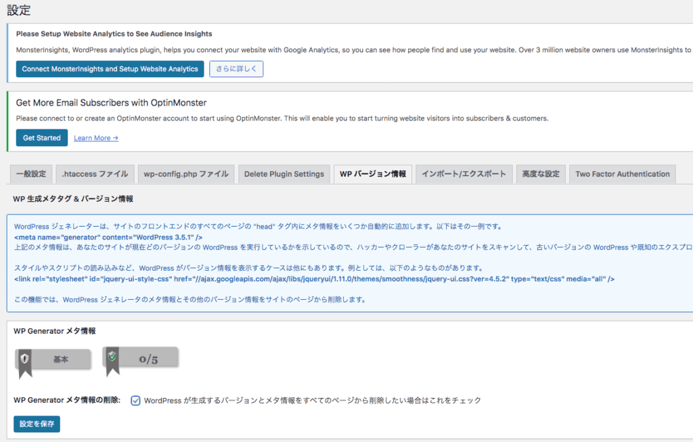Click Connect MonsterInsights and Setup Website Analytics
This screenshot has width=693, height=442.
pos(110,69)
